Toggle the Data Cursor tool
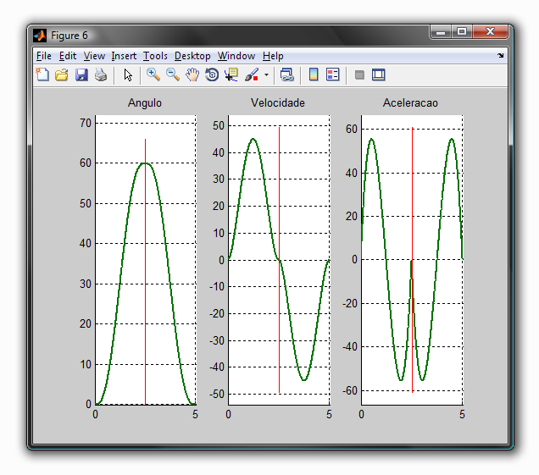The height and width of the screenshot is (475, 539). click(231, 75)
